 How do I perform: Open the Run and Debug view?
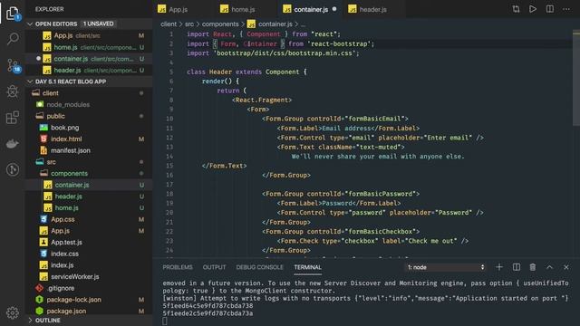tap(13, 91)
